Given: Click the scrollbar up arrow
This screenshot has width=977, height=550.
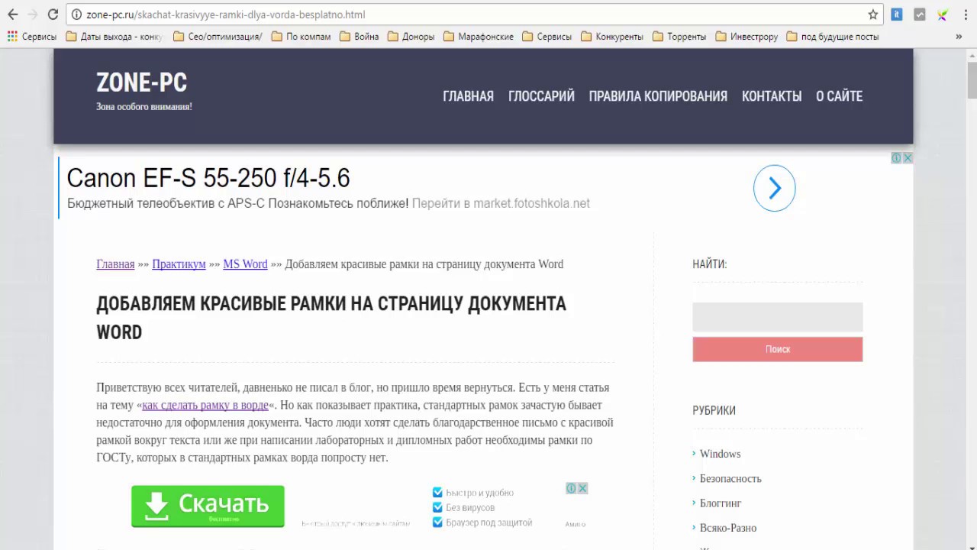Looking at the screenshot, I should point(971,54).
